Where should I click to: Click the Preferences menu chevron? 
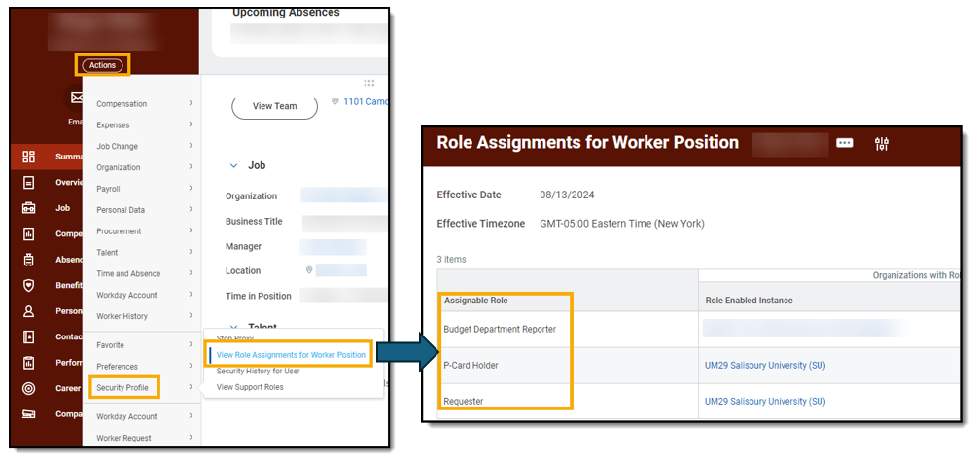[191, 366]
